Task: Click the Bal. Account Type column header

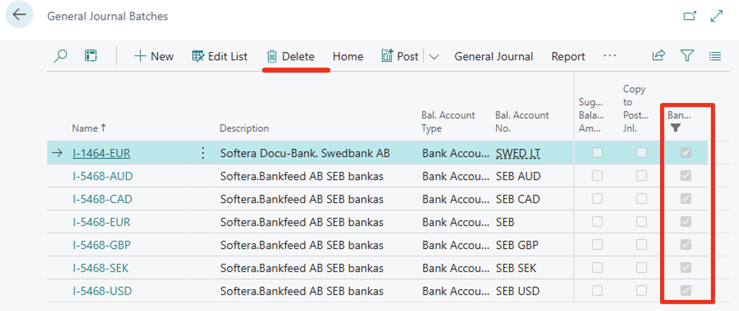Action: pos(448,122)
